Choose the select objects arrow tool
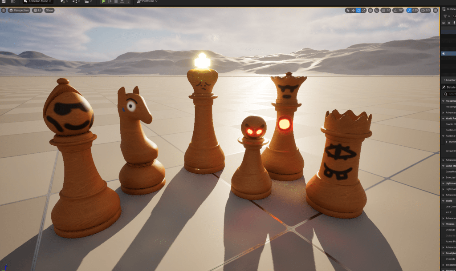The height and width of the screenshot is (271, 456). pos(348,10)
